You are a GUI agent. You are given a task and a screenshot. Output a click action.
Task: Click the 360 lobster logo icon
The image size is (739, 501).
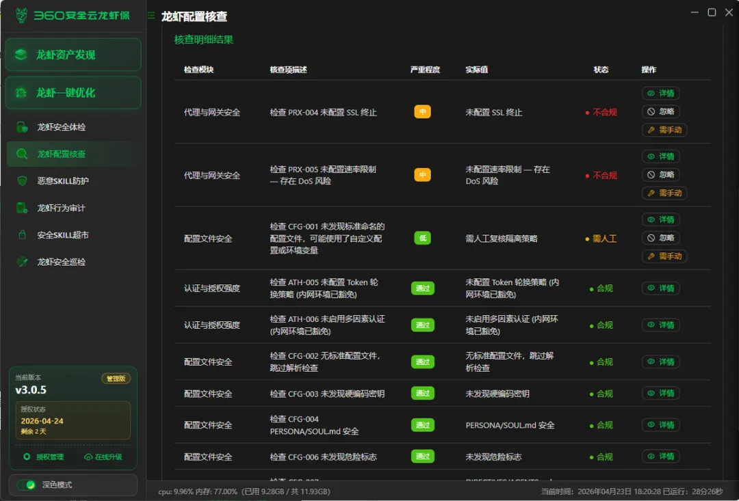pos(21,15)
